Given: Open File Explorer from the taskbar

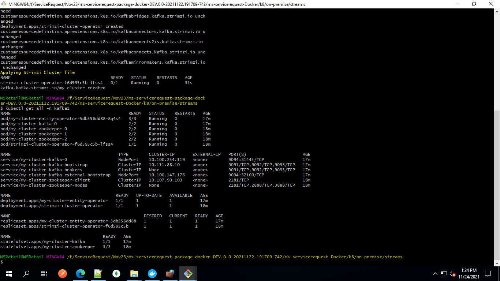Looking at the screenshot, I should (134, 273).
